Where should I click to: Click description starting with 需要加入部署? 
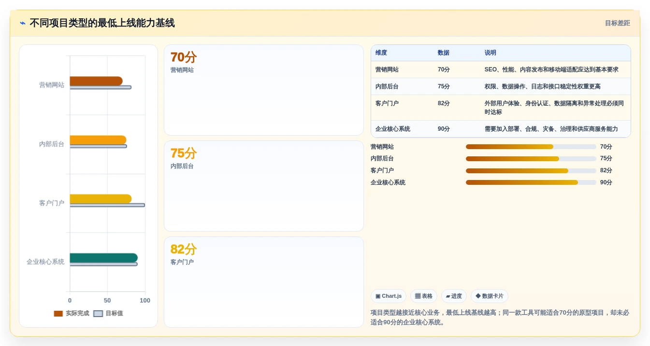click(551, 129)
